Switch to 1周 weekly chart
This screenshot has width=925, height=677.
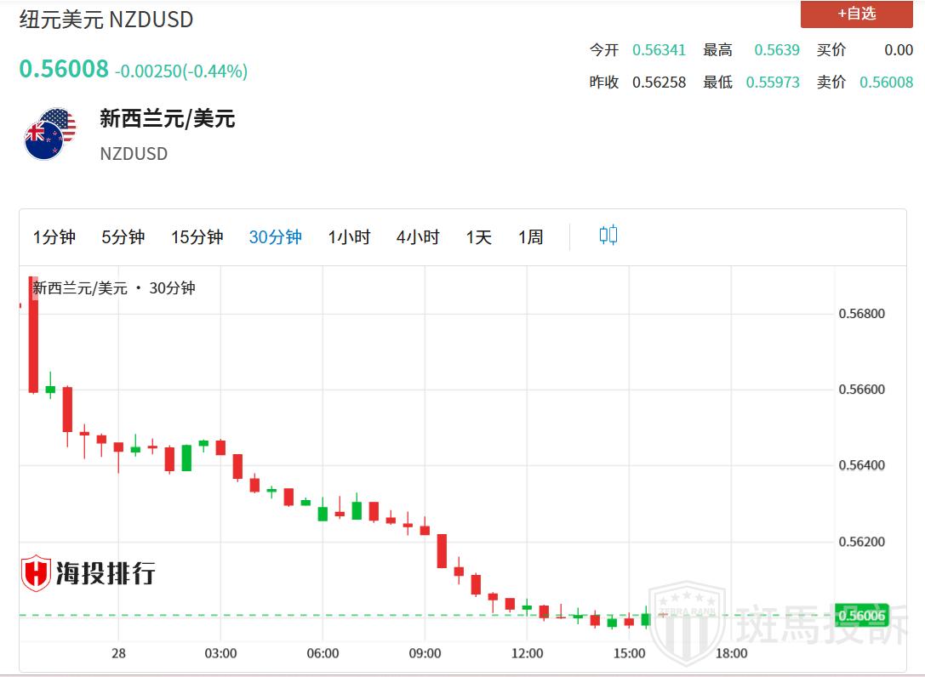pos(530,237)
